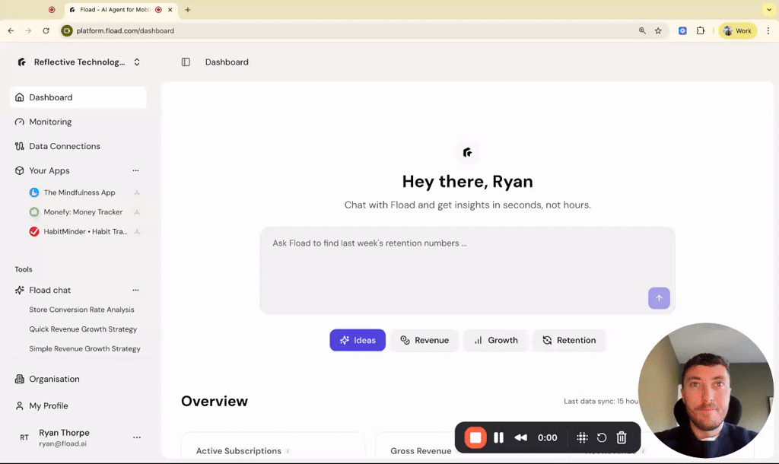Click the HabitMinder red checkmark icon

[33, 231]
